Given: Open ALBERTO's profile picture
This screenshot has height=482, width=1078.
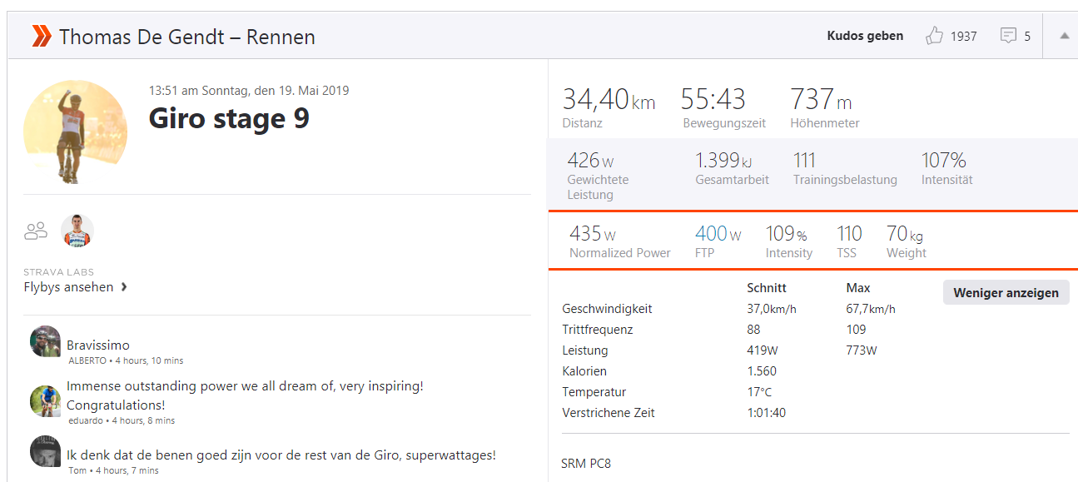Looking at the screenshot, I should [45, 341].
